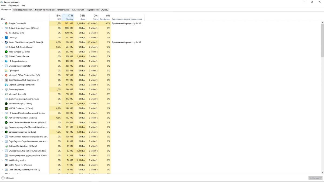
Task: Switch to the Журнал приложений tab
Action: (x=45, y=10)
